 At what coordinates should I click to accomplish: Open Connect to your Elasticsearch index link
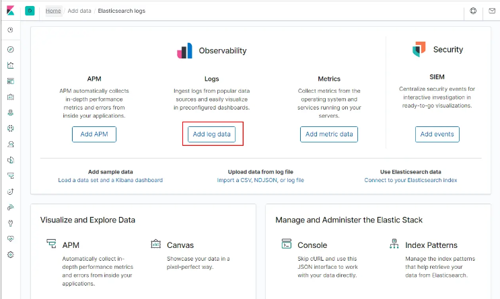tap(410, 180)
